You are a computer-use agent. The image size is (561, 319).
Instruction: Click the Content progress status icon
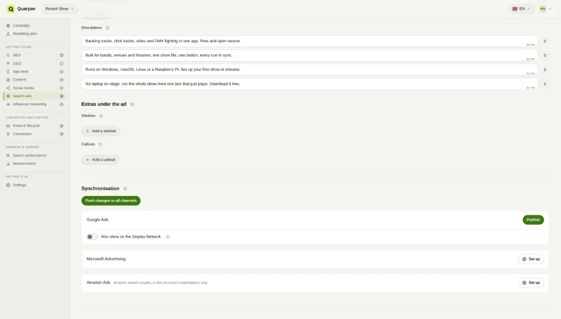click(62, 80)
